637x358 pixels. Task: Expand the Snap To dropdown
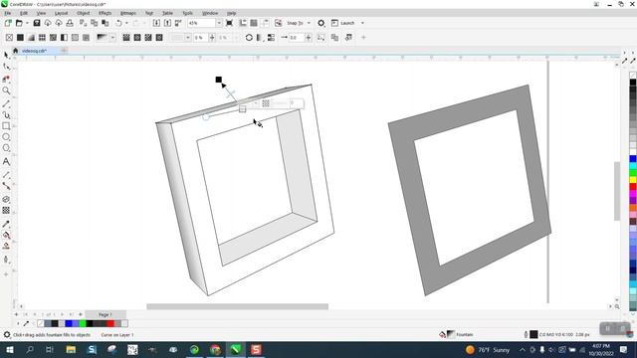tap(309, 23)
